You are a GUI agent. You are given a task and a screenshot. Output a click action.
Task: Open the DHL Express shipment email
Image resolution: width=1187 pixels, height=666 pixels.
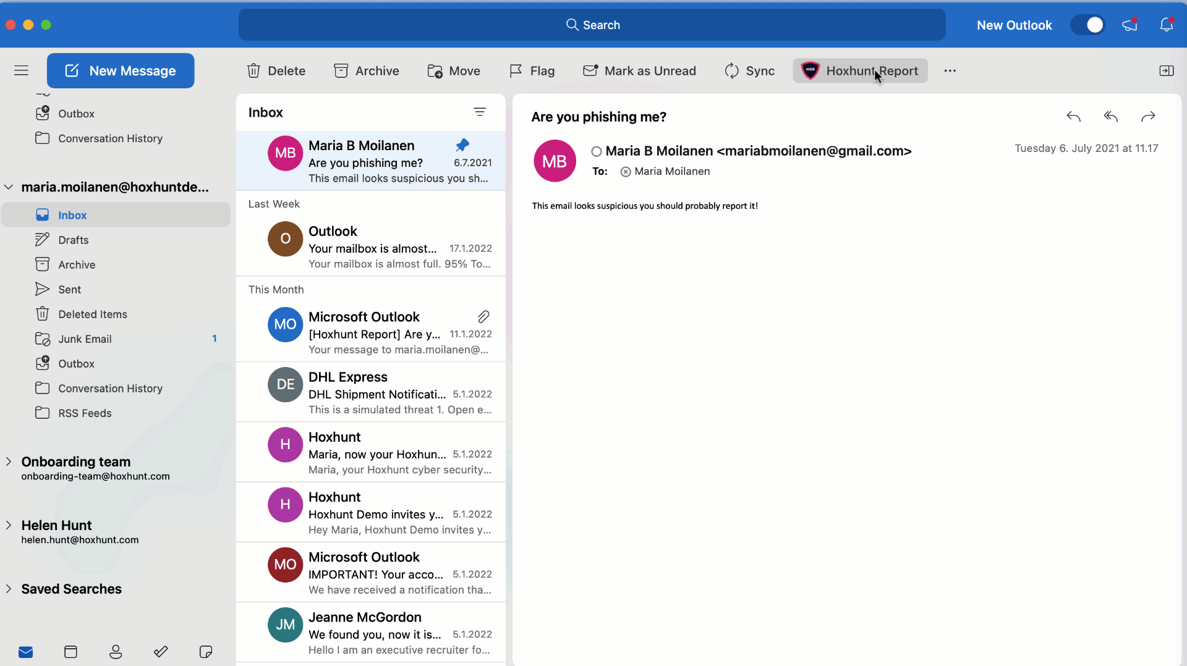tap(371, 392)
